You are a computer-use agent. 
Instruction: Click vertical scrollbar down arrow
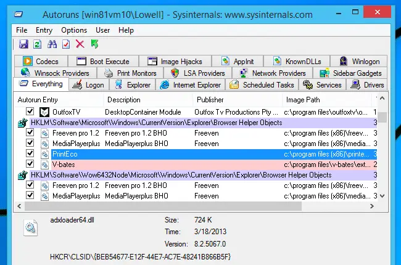point(382,196)
